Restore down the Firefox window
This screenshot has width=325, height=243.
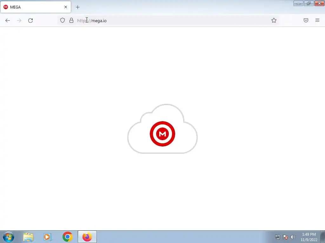pyautogui.click(x=309, y=3)
